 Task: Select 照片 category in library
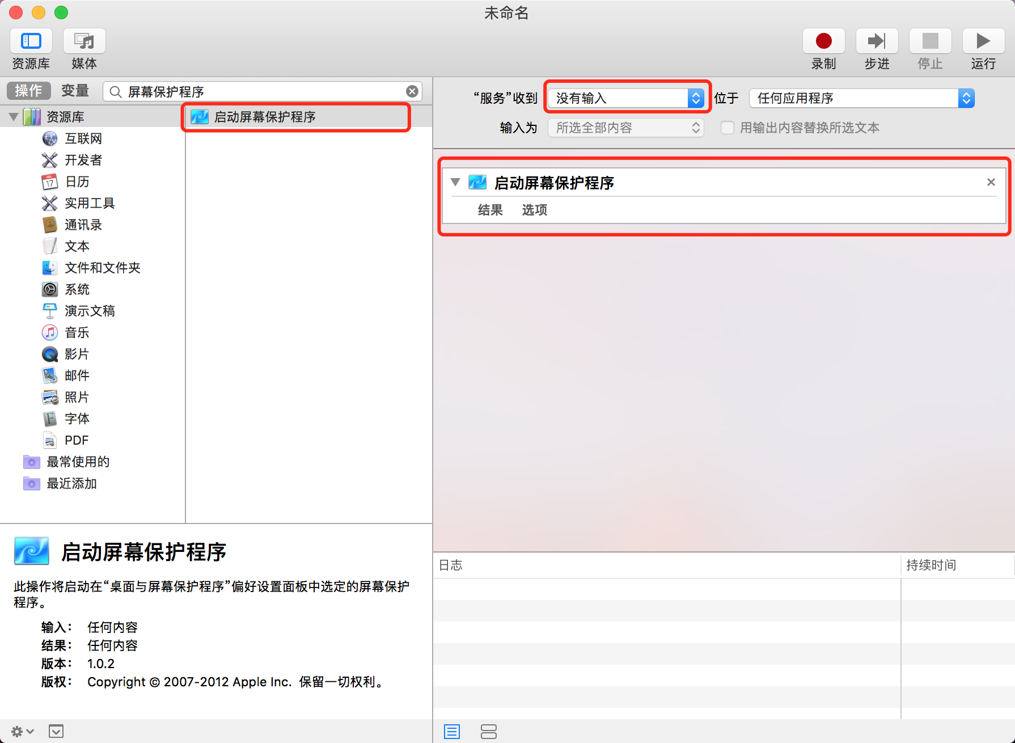pyautogui.click(x=77, y=397)
